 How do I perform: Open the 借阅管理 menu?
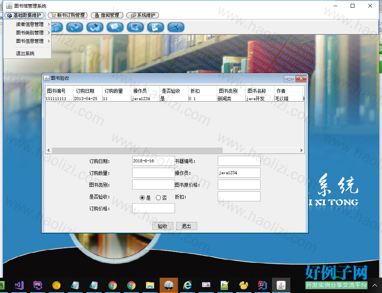107,15
